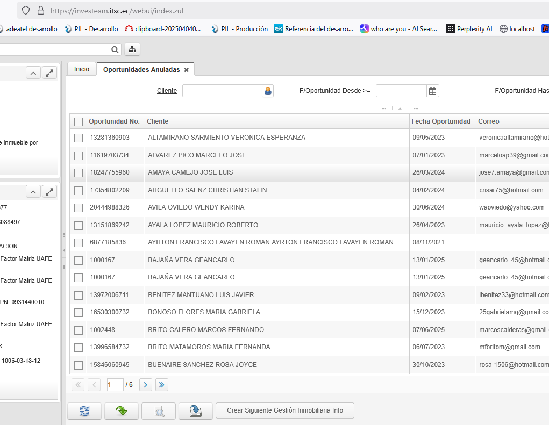
Task: Collapse the upper left panel with chevron
Action: pyautogui.click(x=33, y=73)
